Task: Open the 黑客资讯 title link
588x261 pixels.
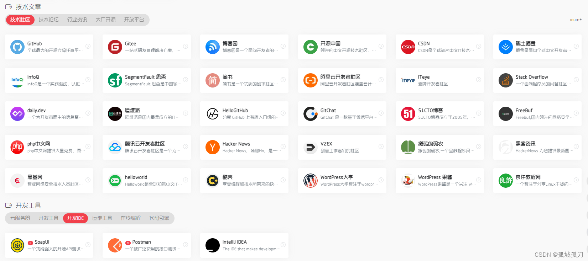Action: [525, 144]
